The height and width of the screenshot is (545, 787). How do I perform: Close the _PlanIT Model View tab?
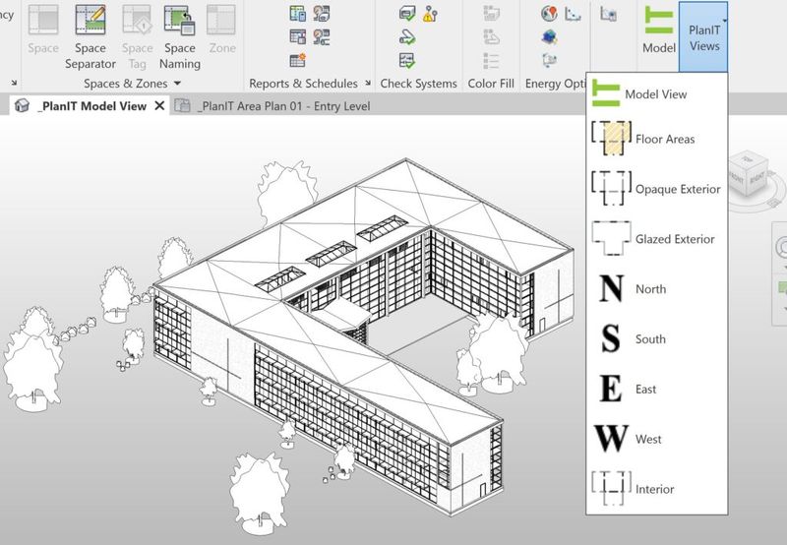160,106
